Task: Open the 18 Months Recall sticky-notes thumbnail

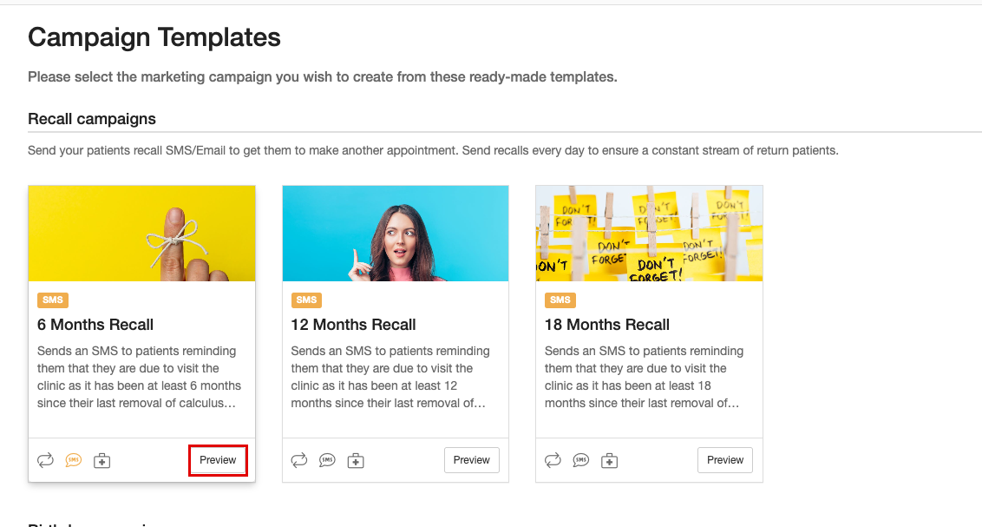Action: tap(650, 233)
